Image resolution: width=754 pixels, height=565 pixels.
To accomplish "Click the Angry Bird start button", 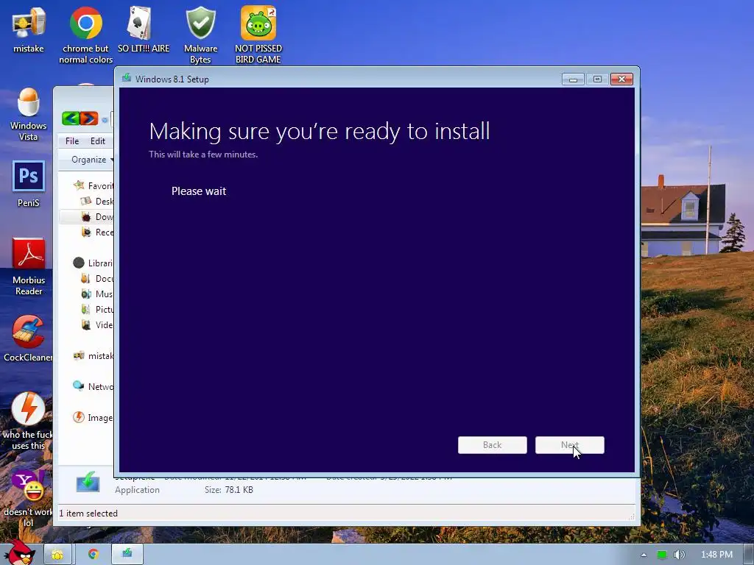I will 19,553.
